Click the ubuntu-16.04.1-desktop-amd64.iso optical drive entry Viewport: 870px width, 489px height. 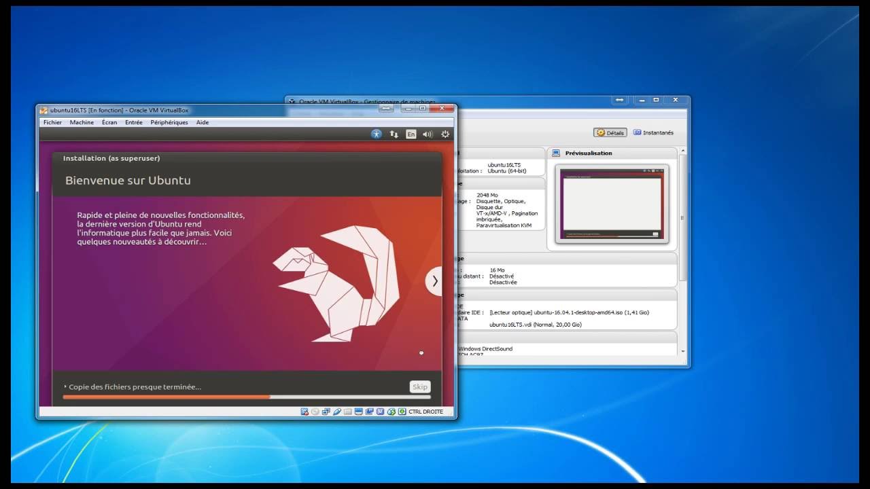(x=569, y=312)
